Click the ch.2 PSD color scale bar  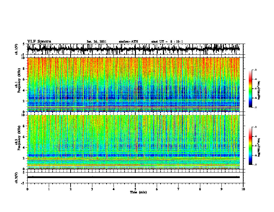pos(250,146)
